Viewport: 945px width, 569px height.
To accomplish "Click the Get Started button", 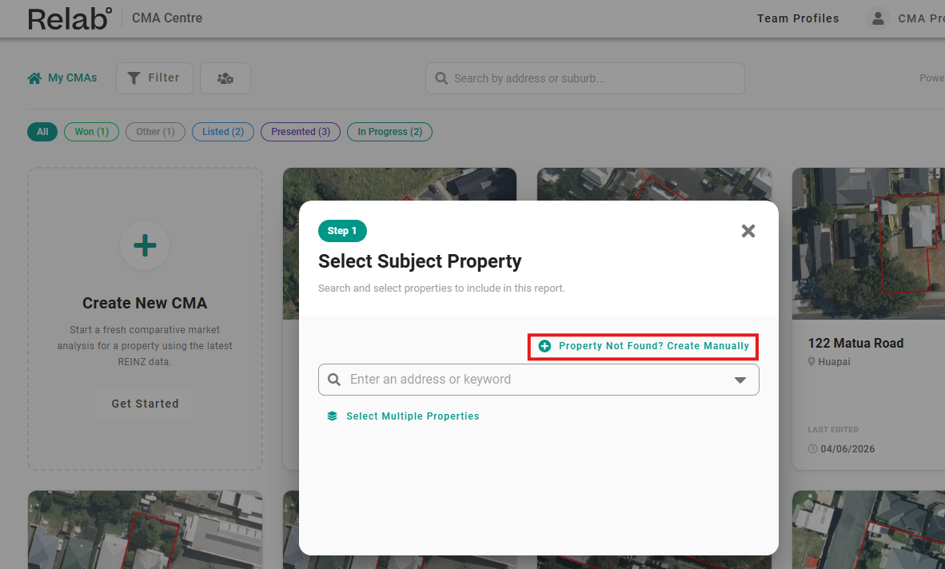I will click(x=146, y=404).
